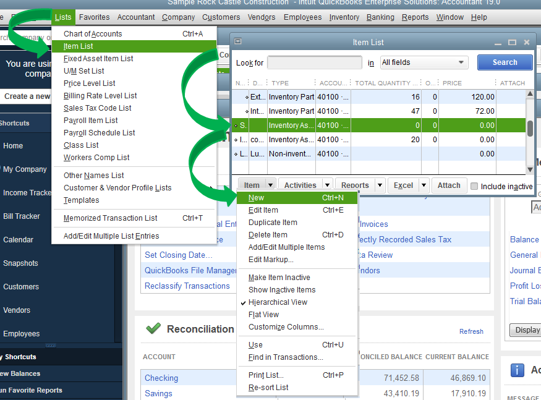The image size is (541, 400).
Task: Choose Item List from the Lists menu
Action: tap(134, 46)
